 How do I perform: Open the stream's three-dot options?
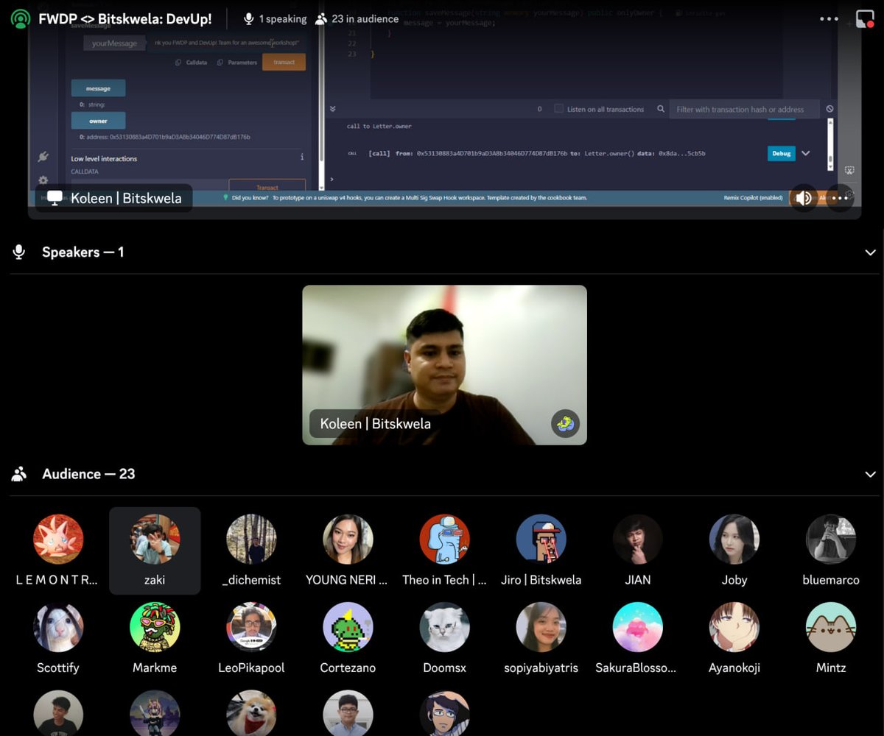pos(840,198)
